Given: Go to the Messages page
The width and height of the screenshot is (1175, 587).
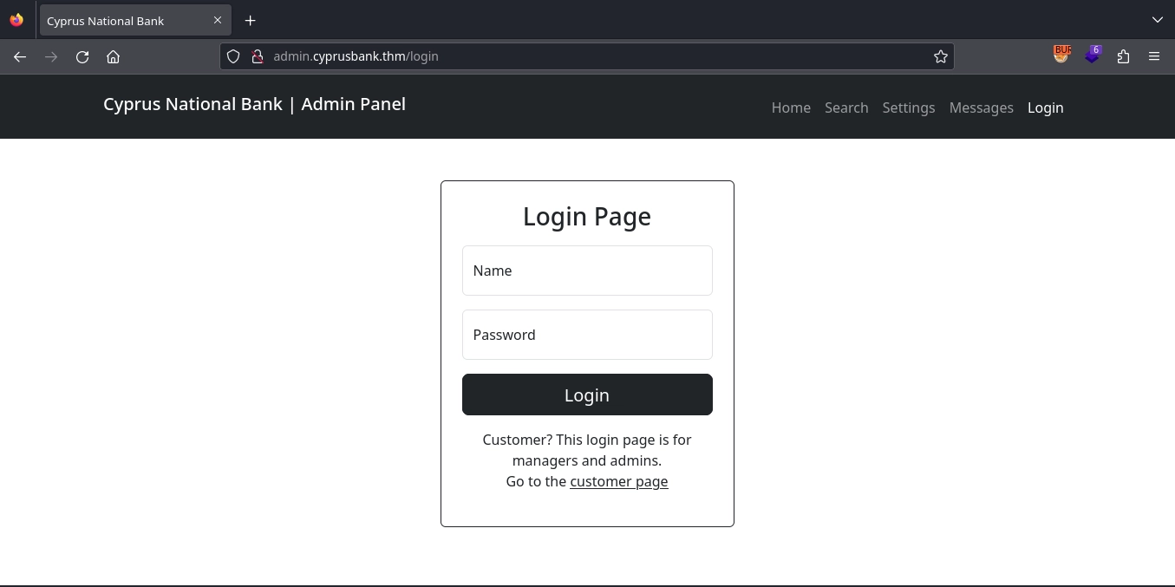Looking at the screenshot, I should tap(981, 108).
